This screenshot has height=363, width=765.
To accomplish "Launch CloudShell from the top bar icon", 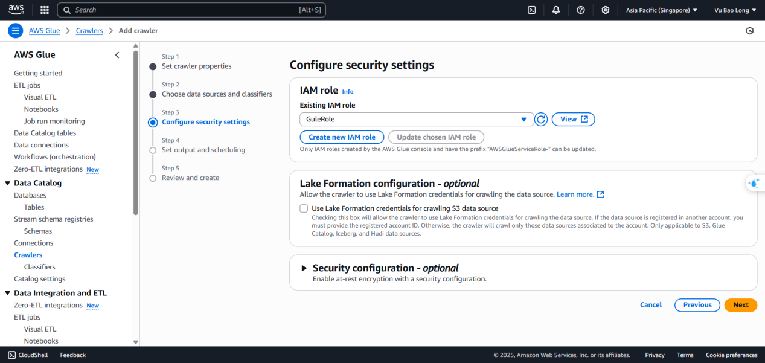I will pyautogui.click(x=532, y=10).
